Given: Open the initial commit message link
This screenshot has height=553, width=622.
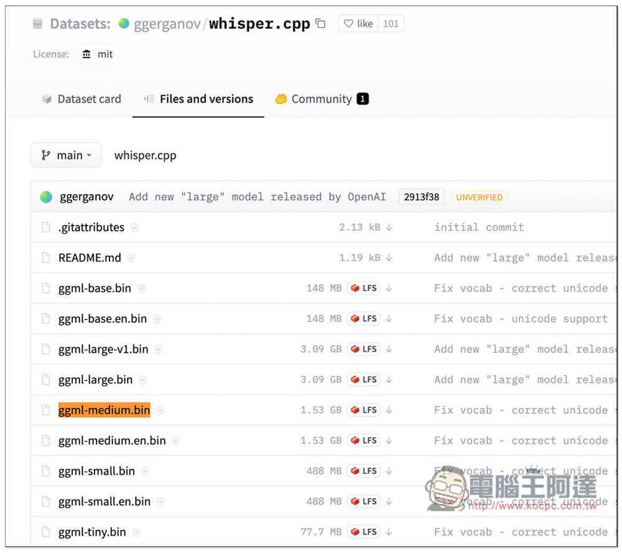Looking at the screenshot, I should click(x=479, y=227).
